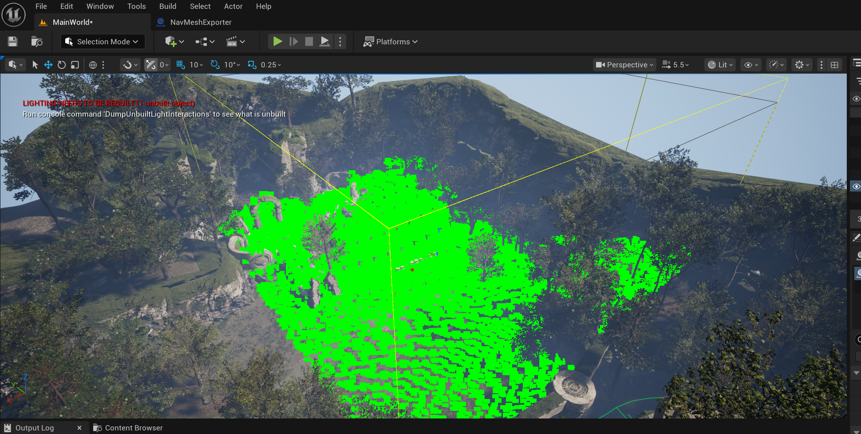Open the Lit view mode dropdown

[x=720, y=65]
